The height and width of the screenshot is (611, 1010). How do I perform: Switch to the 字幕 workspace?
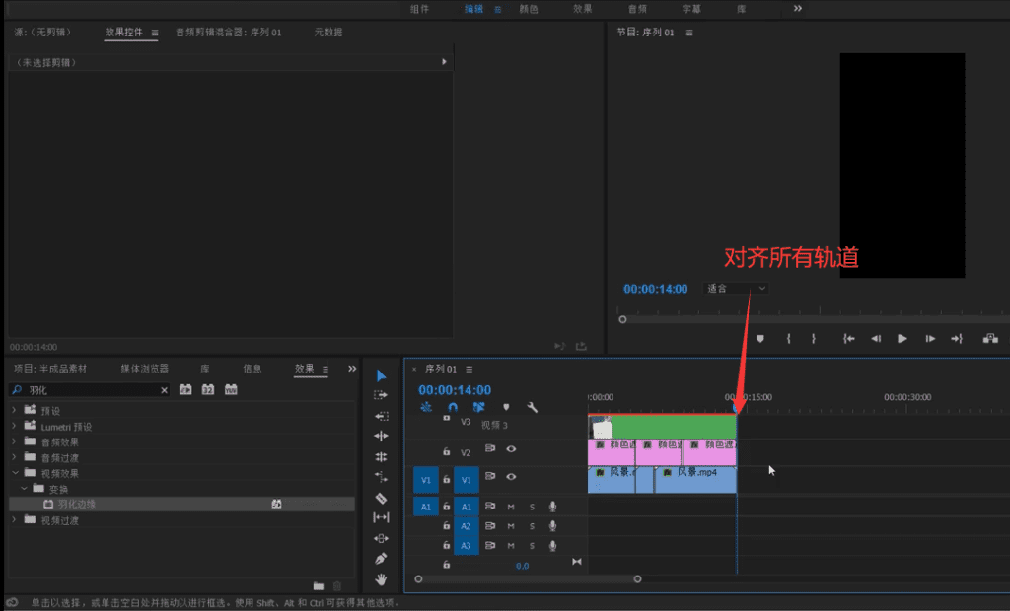pyautogui.click(x=691, y=9)
